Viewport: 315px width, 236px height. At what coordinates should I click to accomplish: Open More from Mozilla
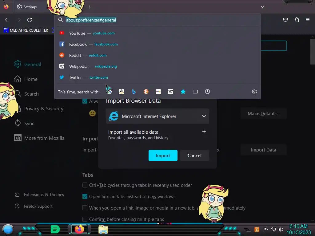[39, 138]
